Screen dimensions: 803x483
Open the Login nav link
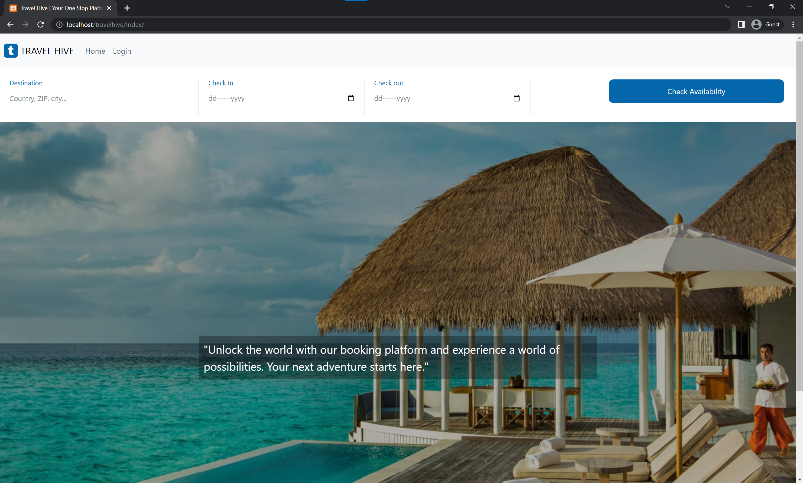pyautogui.click(x=122, y=51)
